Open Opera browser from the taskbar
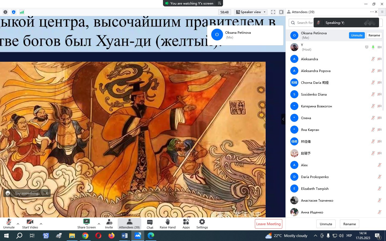 tap(98, 236)
